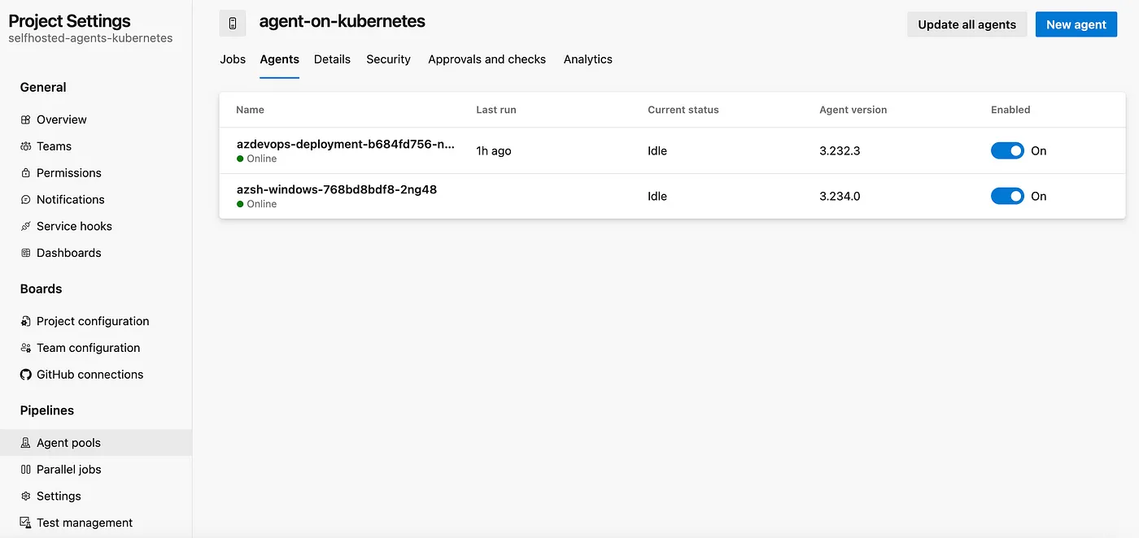
Task: Click the Dashboards grid icon
Action: point(25,254)
